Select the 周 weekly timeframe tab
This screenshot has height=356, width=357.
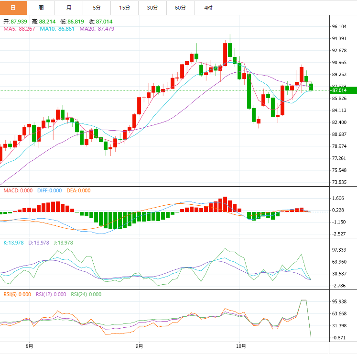[41, 8]
